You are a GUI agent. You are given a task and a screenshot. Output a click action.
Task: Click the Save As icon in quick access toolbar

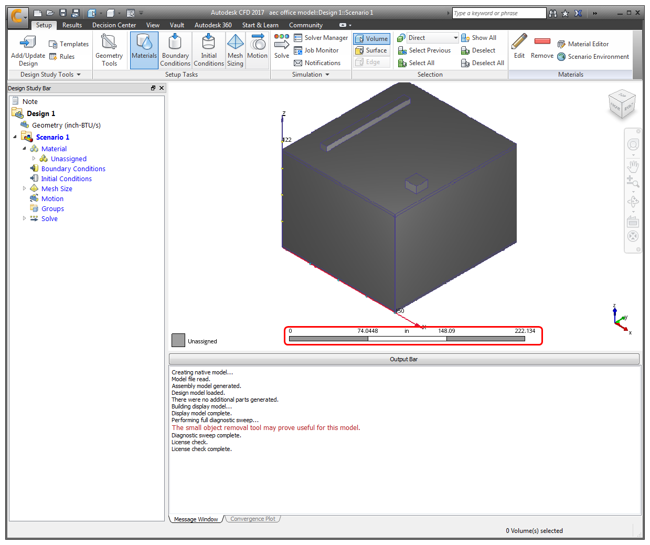[76, 13]
